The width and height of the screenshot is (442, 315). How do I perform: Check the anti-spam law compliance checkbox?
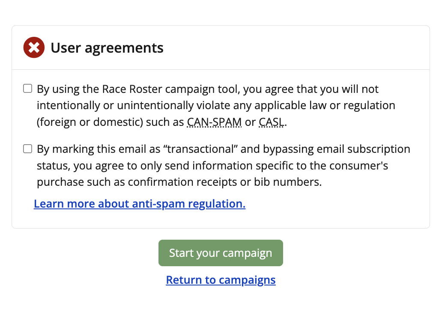pos(28,89)
